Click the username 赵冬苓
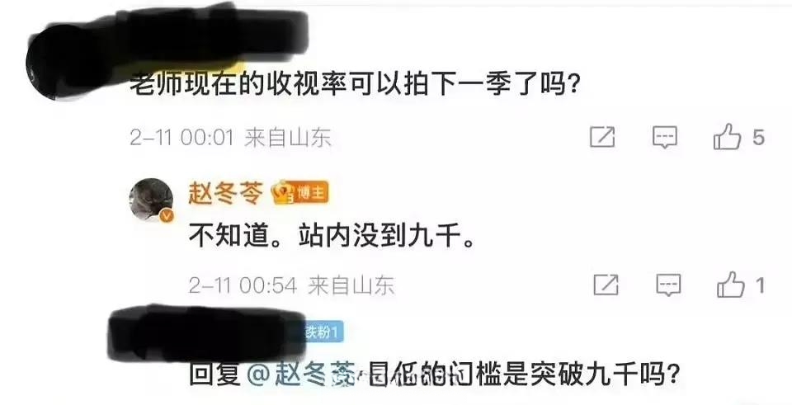 click(226, 193)
